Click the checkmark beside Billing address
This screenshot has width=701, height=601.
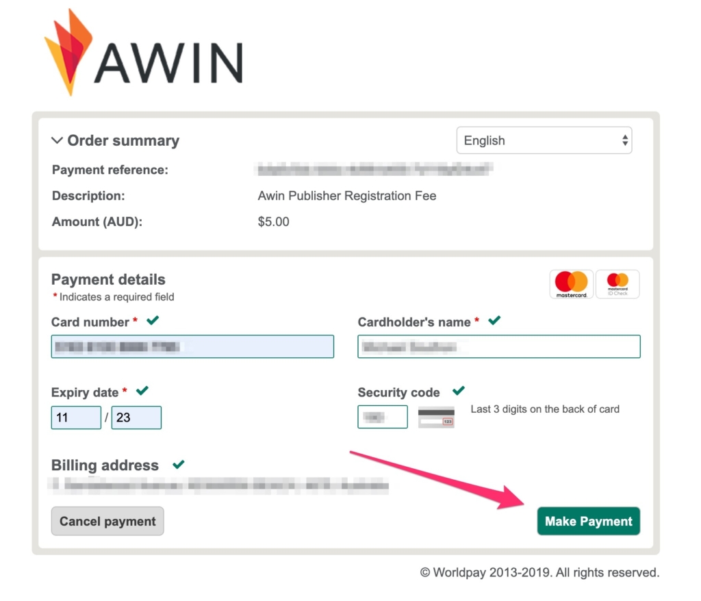point(179,464)
